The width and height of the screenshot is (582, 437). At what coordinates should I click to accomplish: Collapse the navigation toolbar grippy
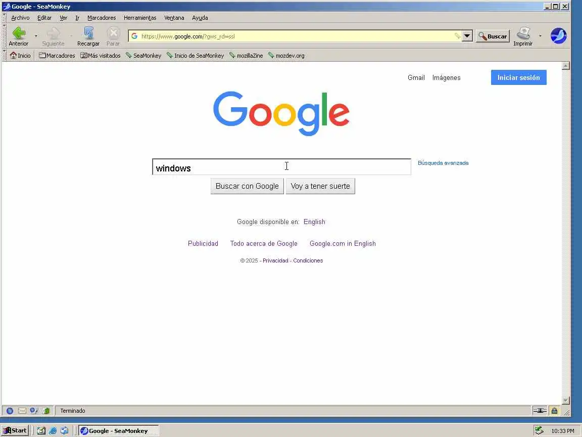click(5, 36)
